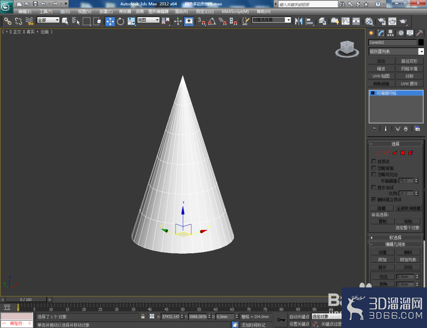Click the Unlink Selection tool
This screenshot has width=427, height=328.
tap(18, 21)
